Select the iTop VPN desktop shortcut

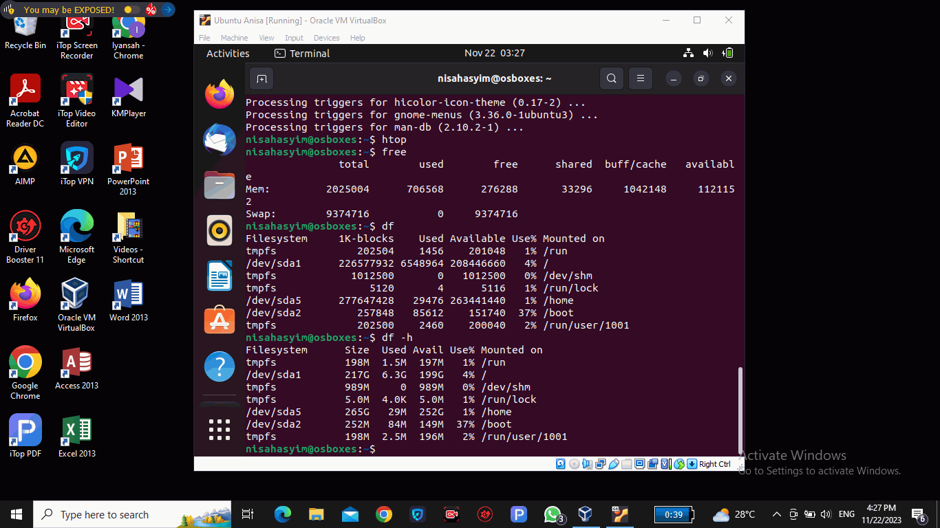click(77, 164)
